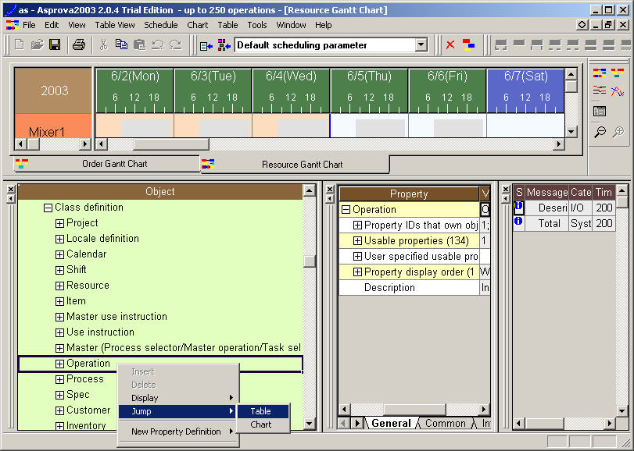Select the Item tree entry
This screenshot has height=451, width=634.
tap(76, 301)
